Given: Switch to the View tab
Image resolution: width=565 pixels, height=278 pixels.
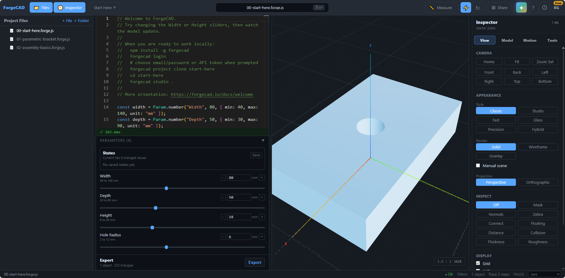Looking at the screenshot, I should (484, 40).
